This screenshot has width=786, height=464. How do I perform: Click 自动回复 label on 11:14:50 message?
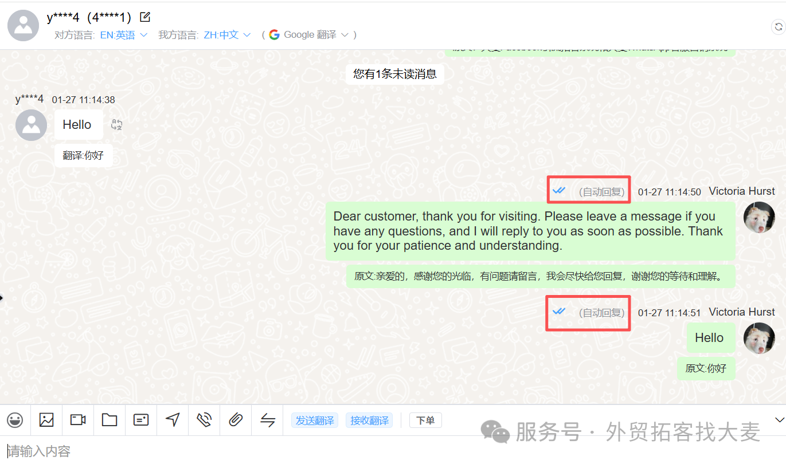tap(601, 192)
